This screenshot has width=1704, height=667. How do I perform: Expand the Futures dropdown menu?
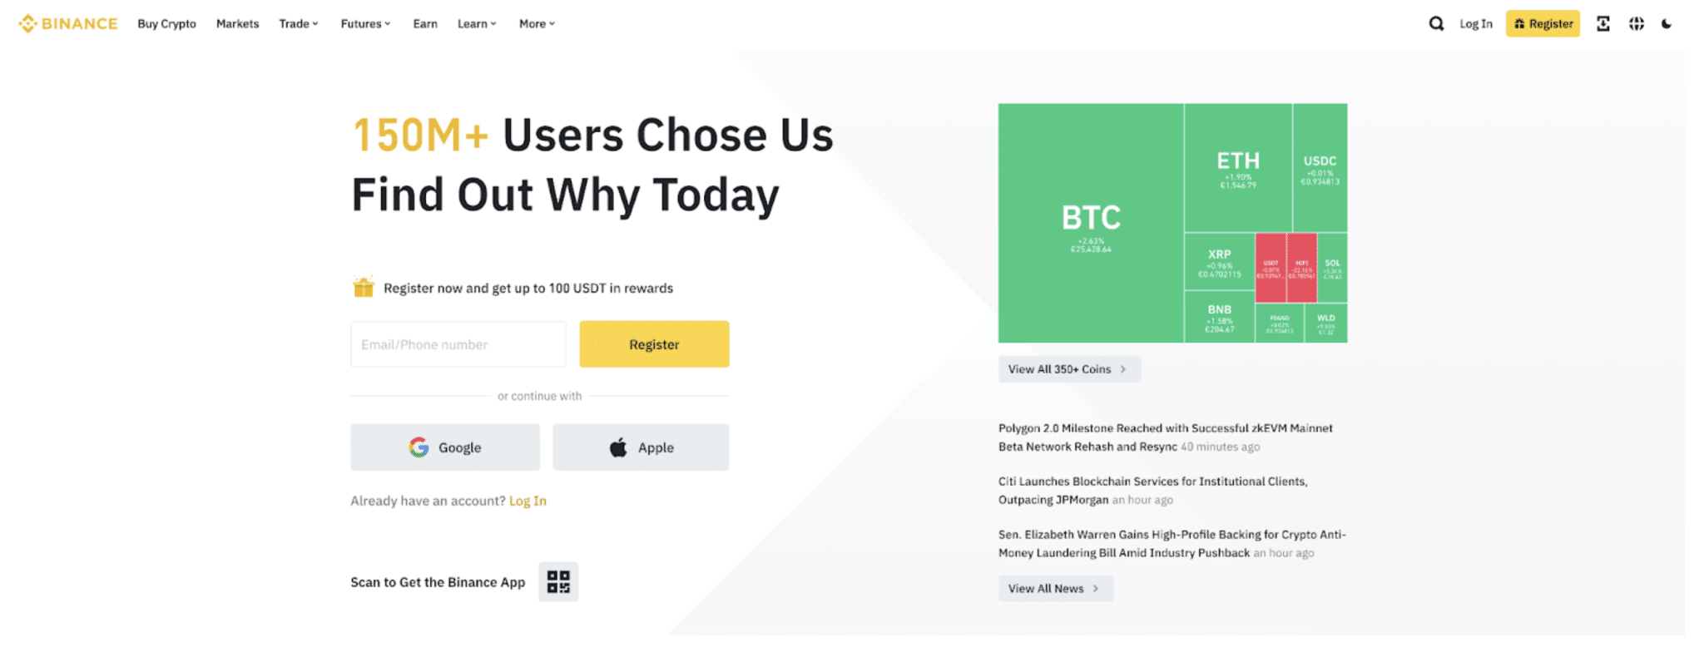click(x=365, y=24)
